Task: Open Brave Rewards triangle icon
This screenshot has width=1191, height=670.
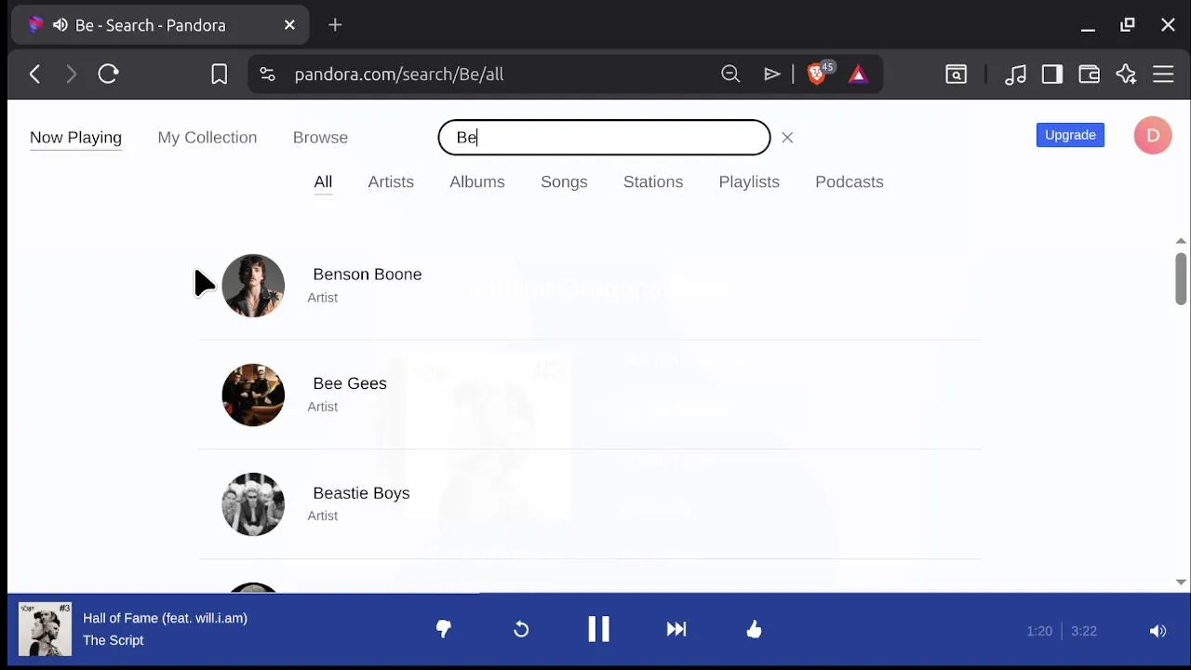Action: [x=858, y=74]
